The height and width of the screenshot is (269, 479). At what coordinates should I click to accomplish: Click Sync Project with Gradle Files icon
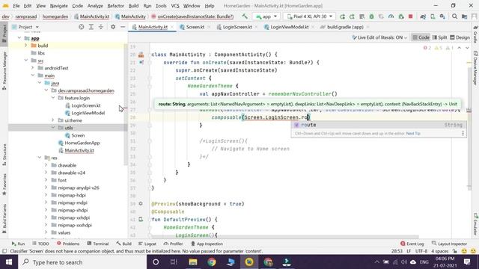pos(423,16)
